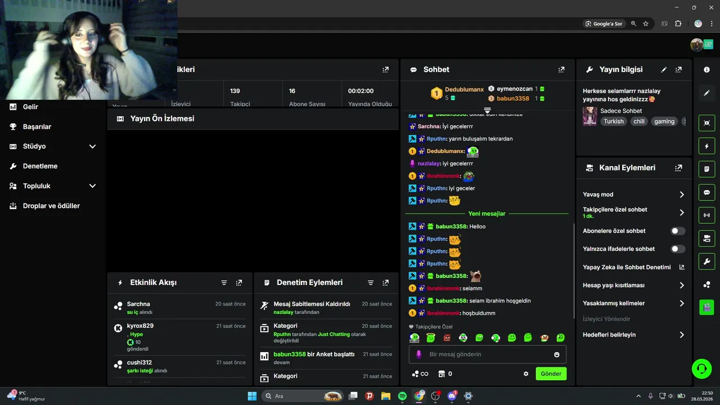Click the purple microphone badge in message box
This screenshot has width=720, height=405.
pyautogui.click(x=418, y=354)
